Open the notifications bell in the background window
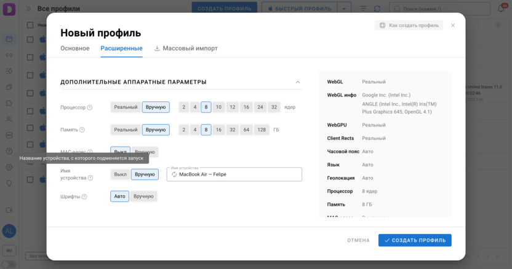 click(501, 9)
